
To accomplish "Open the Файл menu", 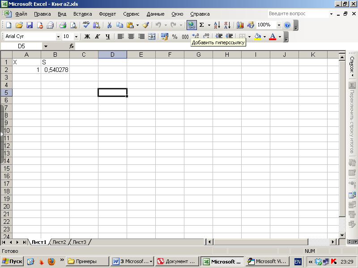I will (21, 14).
